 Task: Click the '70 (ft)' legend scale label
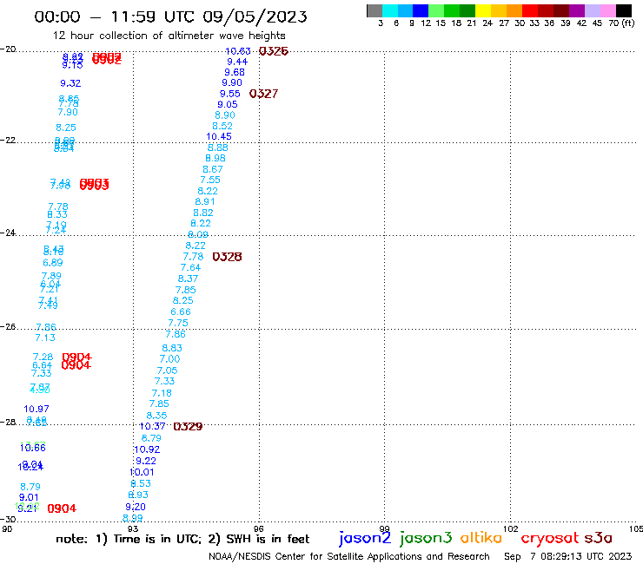tap(621, 23)
